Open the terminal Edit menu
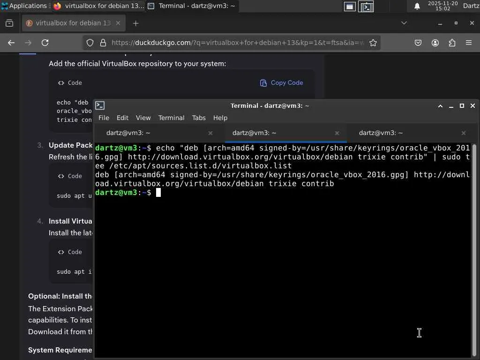Screen dimensions: 480x360 pos(122,118)
